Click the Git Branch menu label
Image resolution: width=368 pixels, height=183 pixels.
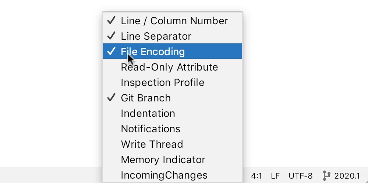coord(146,98)
